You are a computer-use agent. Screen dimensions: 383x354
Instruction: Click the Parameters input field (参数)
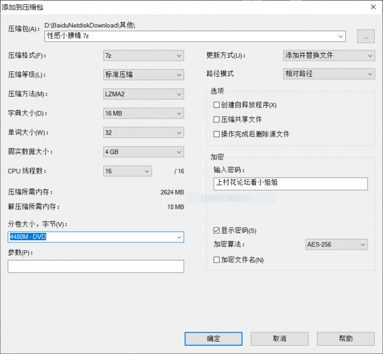[x=96, y=267]
